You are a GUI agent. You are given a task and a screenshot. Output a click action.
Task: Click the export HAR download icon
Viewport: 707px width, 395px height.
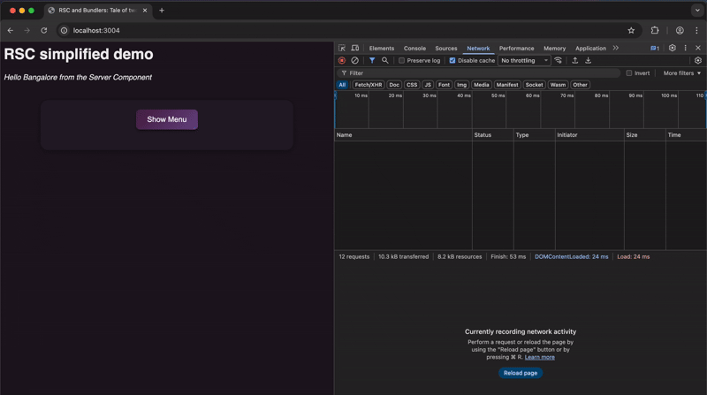click(589, 61)
